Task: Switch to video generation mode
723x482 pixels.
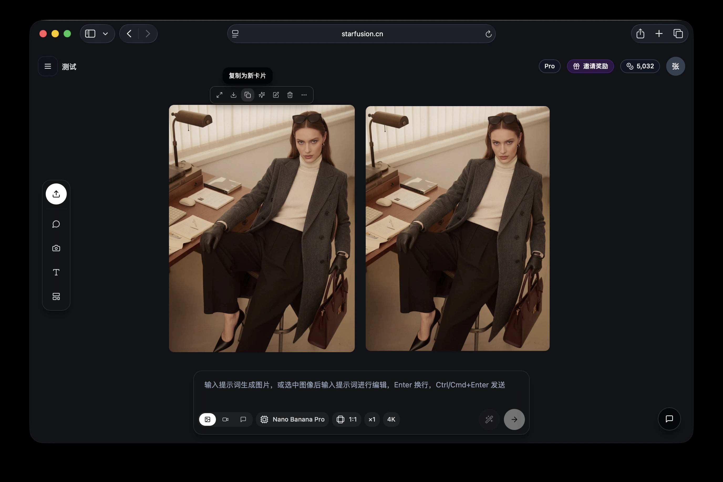Action: (225, 419)
